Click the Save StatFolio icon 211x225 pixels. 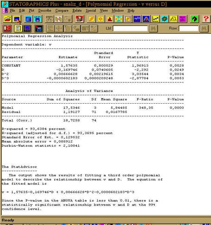(x=17, y=19)
